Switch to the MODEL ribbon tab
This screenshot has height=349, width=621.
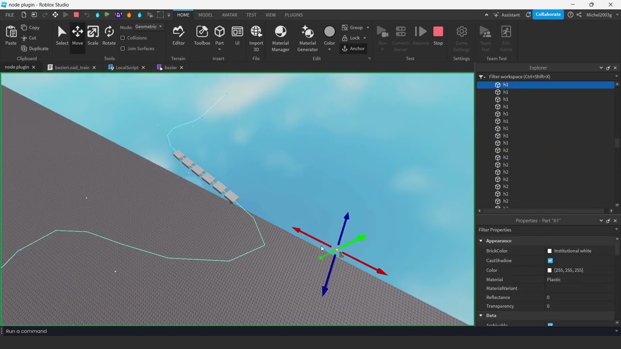coord(205,15)
